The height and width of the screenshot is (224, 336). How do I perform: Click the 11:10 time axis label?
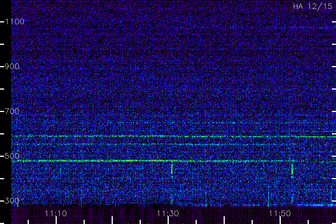pos(56,214)
